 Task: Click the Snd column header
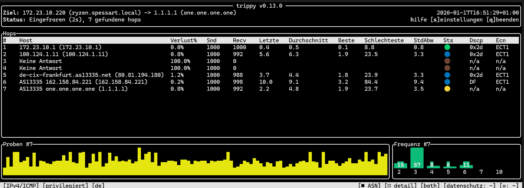click(211, 40)
